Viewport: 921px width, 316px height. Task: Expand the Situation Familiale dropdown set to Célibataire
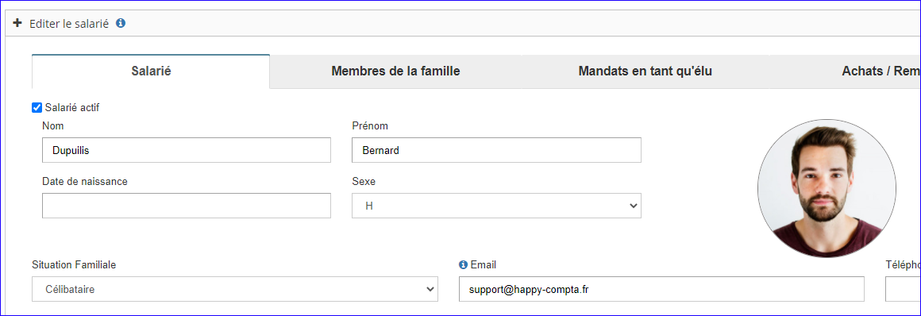(x=235, y=289)
